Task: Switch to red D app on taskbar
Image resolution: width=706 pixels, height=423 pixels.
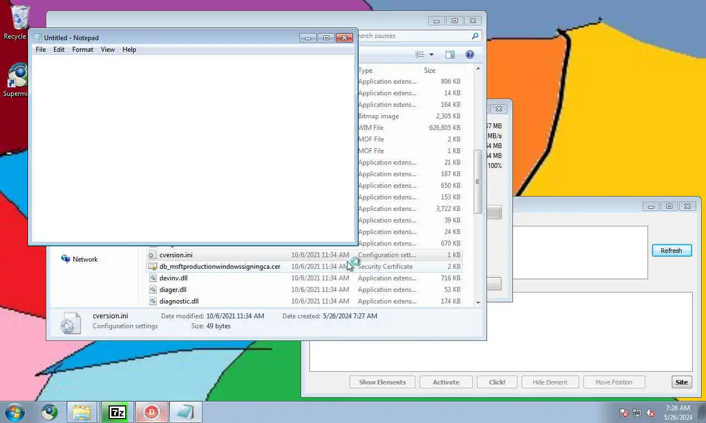Action: (151, 412)
